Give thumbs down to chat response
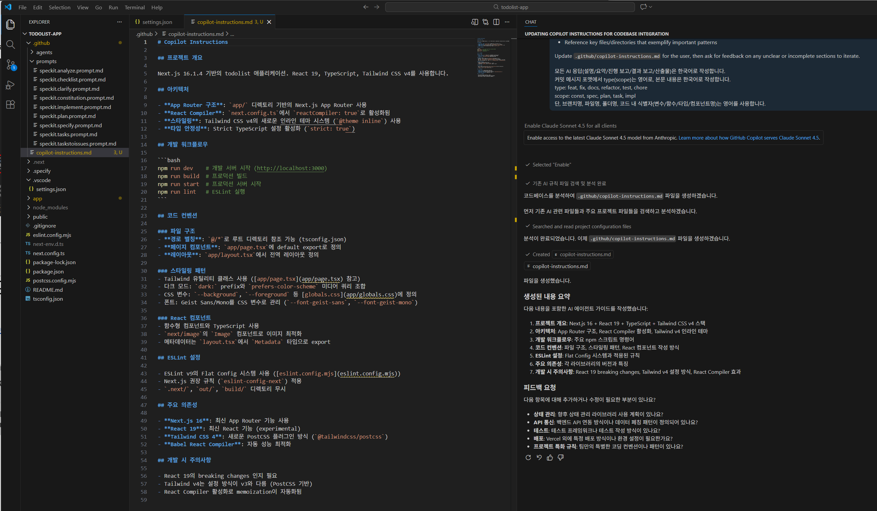This screenshot has height=511, width=877. [561, 458]
